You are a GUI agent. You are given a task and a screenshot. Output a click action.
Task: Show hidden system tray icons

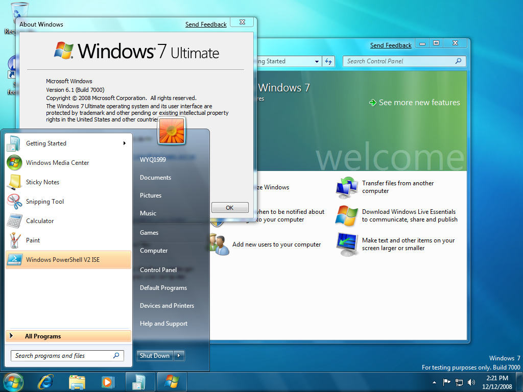(x=434, y=382)
